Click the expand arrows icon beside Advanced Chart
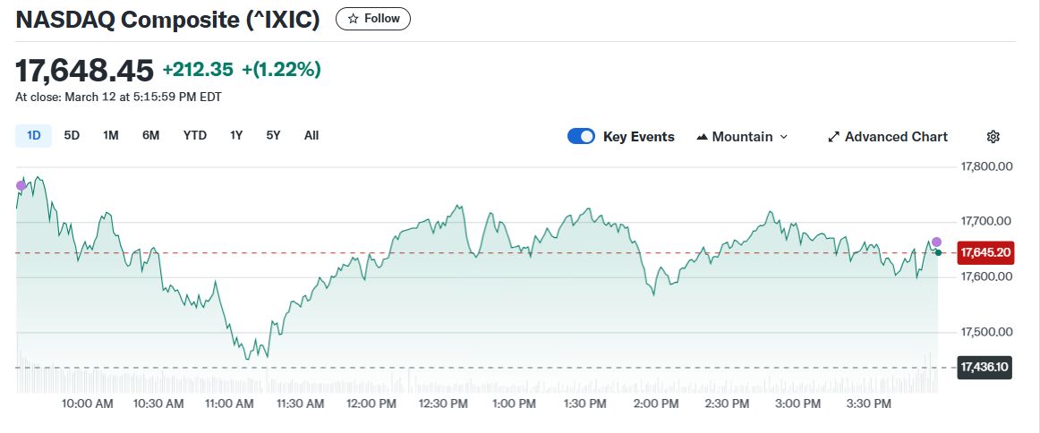This screenshot has height=433, width=1040. click(x=834, y=137)
